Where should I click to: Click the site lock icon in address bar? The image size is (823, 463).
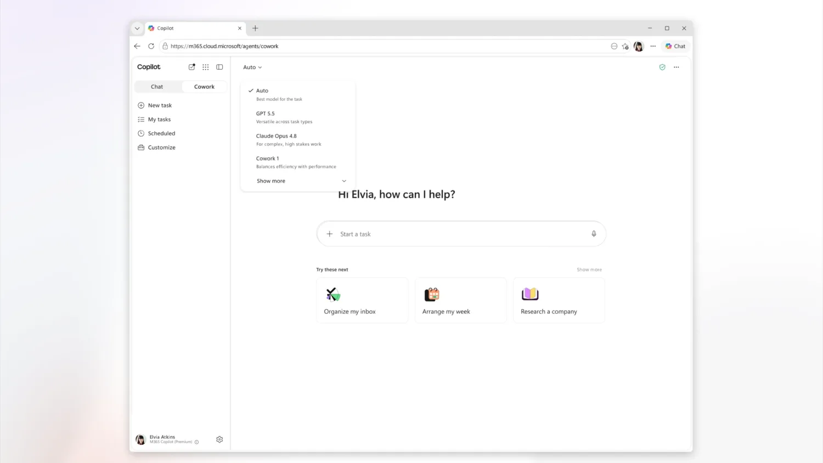pos(165,46)
